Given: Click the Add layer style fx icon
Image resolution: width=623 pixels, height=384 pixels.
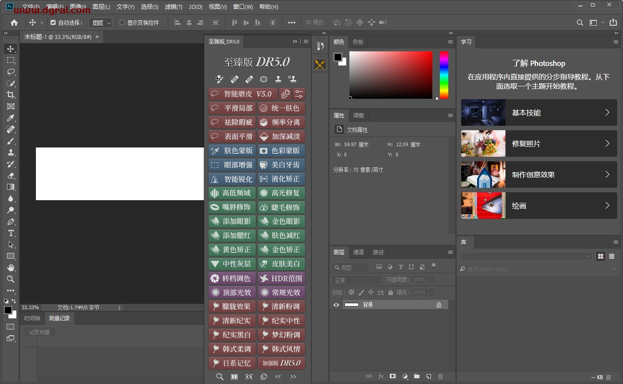Looking at the screenshot, I should click(381, 376).
